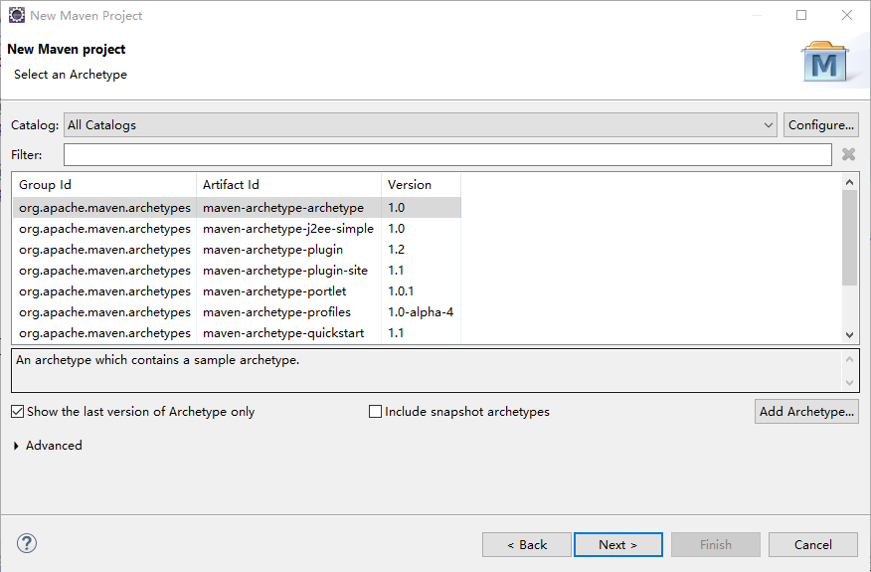
Task: Proceed with the Next button
Action: [618, 545]
